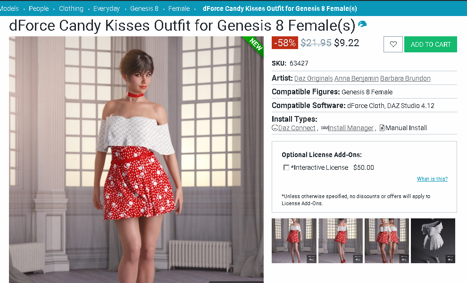Viewport: 467px width, 283px height.
Task: Go to the Everyday breadcrumb category
Action: pos(106,8)
